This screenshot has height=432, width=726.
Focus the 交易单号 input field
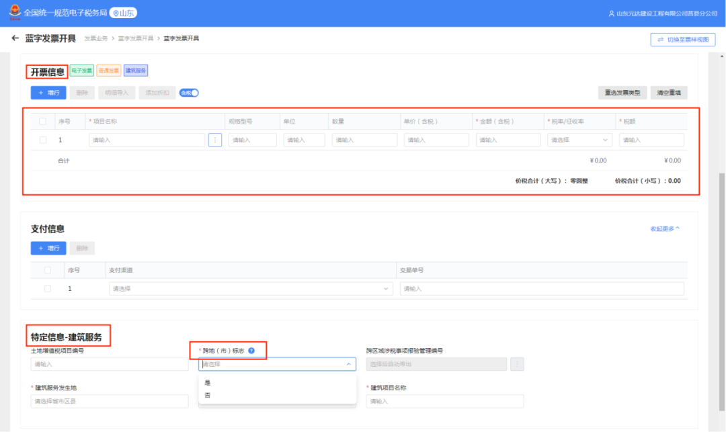click(x=542, y=289)
